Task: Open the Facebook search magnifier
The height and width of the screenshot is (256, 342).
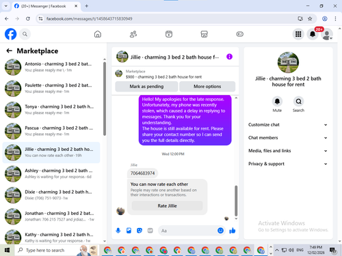Action: pos(25,34)
